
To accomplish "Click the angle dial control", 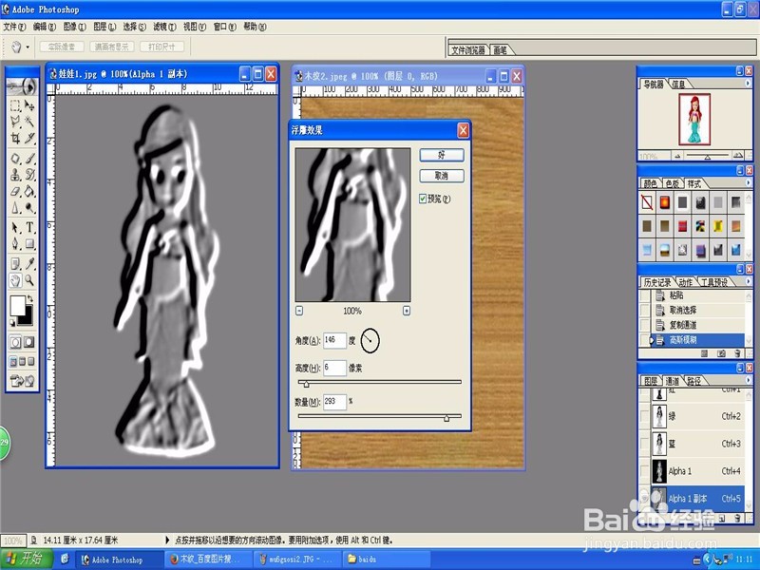I will (370, 340).
